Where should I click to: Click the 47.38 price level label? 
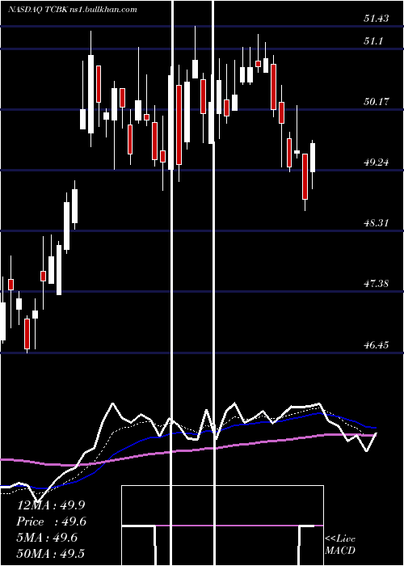click(377, 284)
